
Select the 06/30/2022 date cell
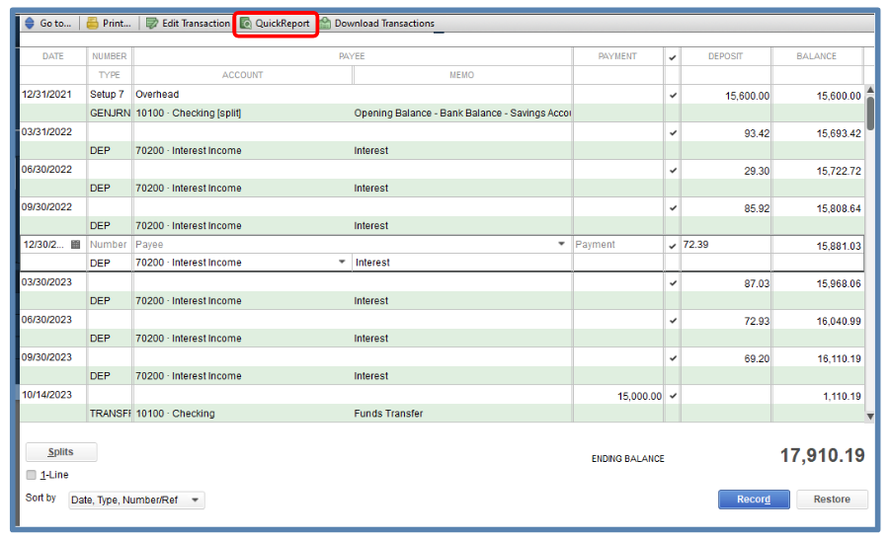[46, 169]
